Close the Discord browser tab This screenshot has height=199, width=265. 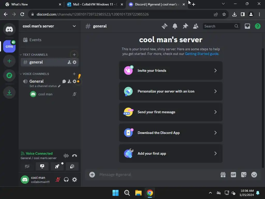pos(184,4)
